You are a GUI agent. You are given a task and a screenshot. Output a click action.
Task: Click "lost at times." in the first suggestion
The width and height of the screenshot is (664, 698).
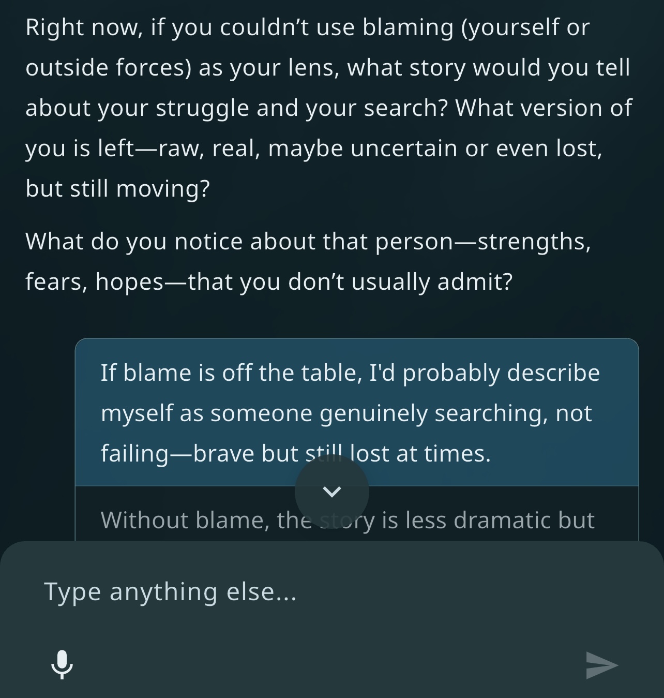420,454
